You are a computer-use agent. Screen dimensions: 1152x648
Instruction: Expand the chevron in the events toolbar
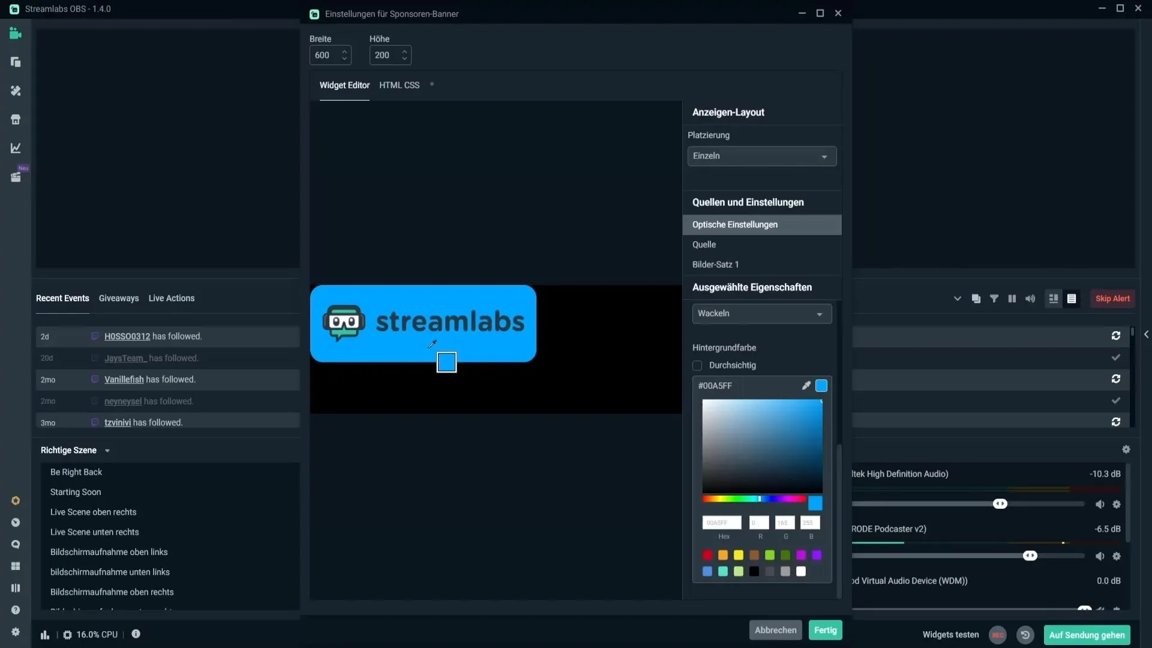click(x=958, y=299)
